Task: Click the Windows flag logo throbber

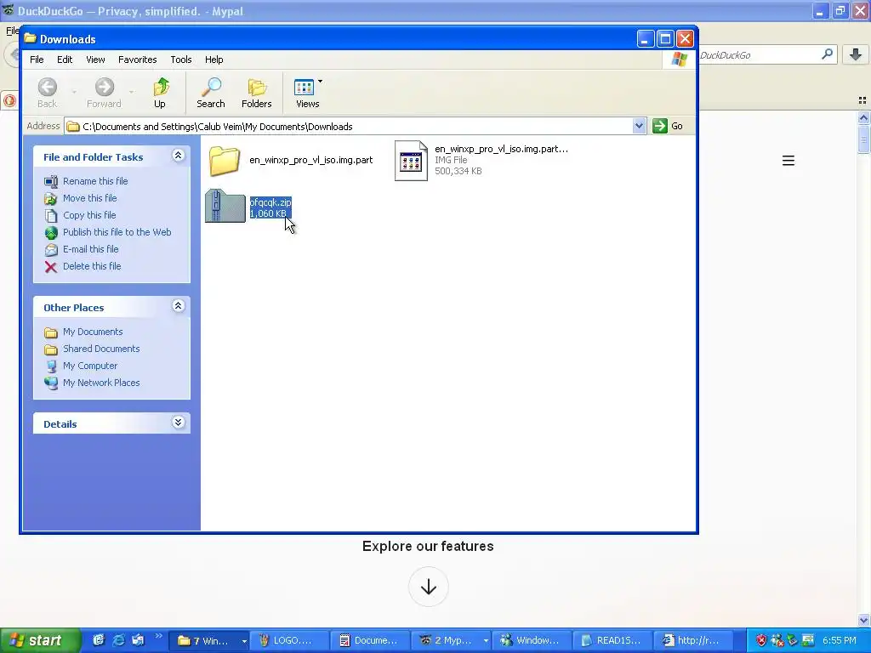Action: [x=679, y=60]
